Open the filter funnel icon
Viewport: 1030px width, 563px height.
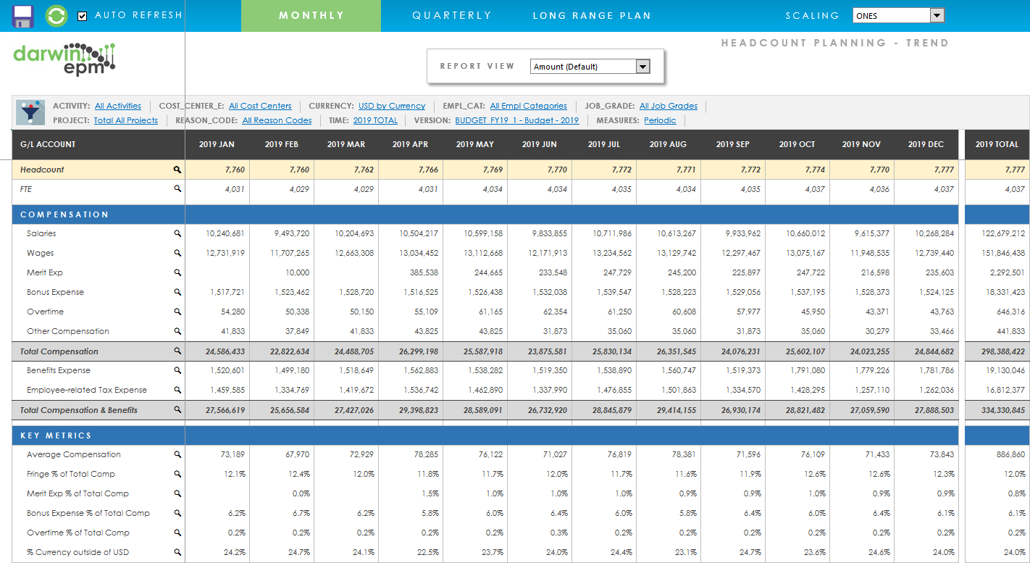30,112
